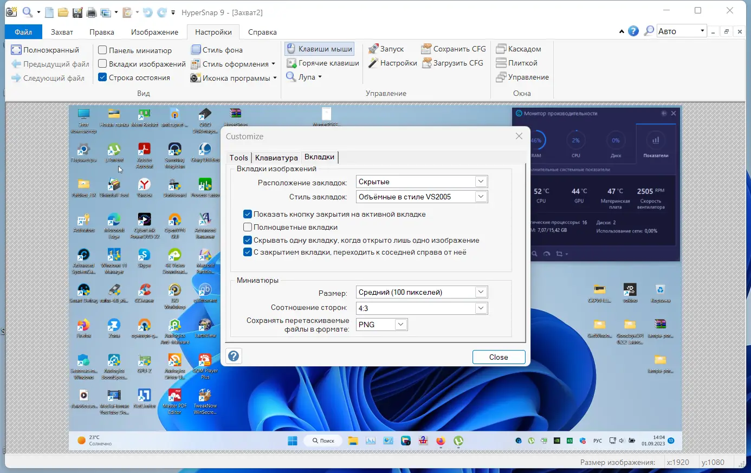Switch to the Изображение ribbon tab

click(x=154, y=32)
